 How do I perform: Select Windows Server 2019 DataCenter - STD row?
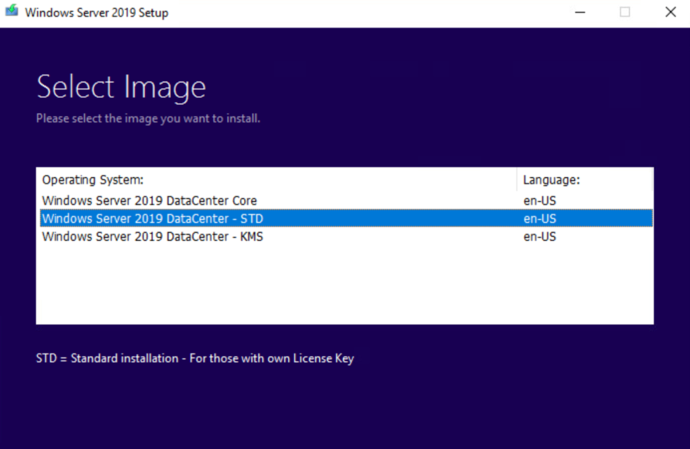point(346,219)
